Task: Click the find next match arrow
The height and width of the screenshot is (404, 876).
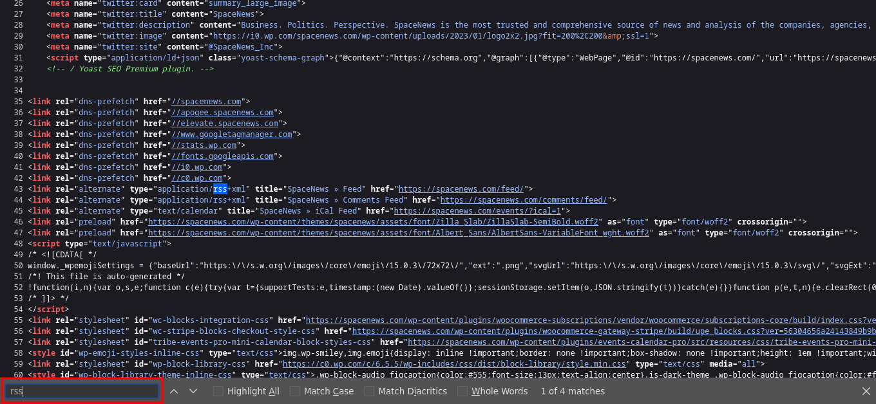Action: point(193,391)
